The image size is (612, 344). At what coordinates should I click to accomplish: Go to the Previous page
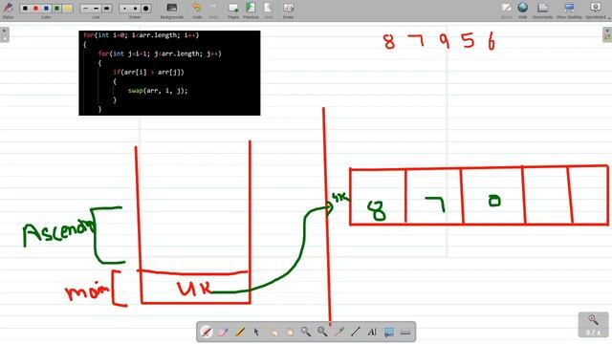(251, 10)
